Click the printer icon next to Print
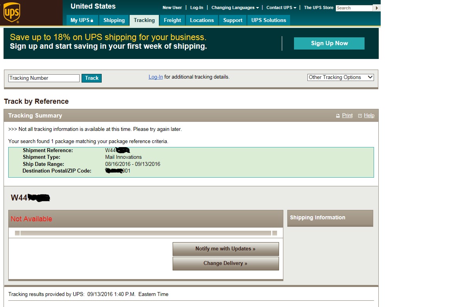Image resolution: width=454 pixels, height=307 pixels. point(338,116)
